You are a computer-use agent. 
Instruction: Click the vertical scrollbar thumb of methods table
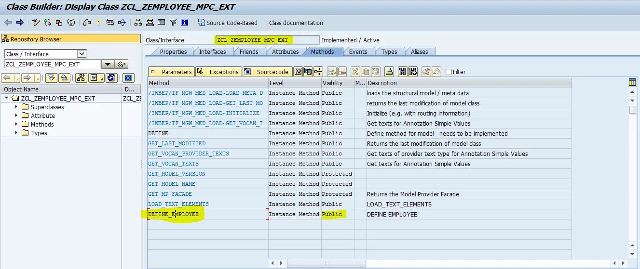pyautogui.click(x=632, y=110)
